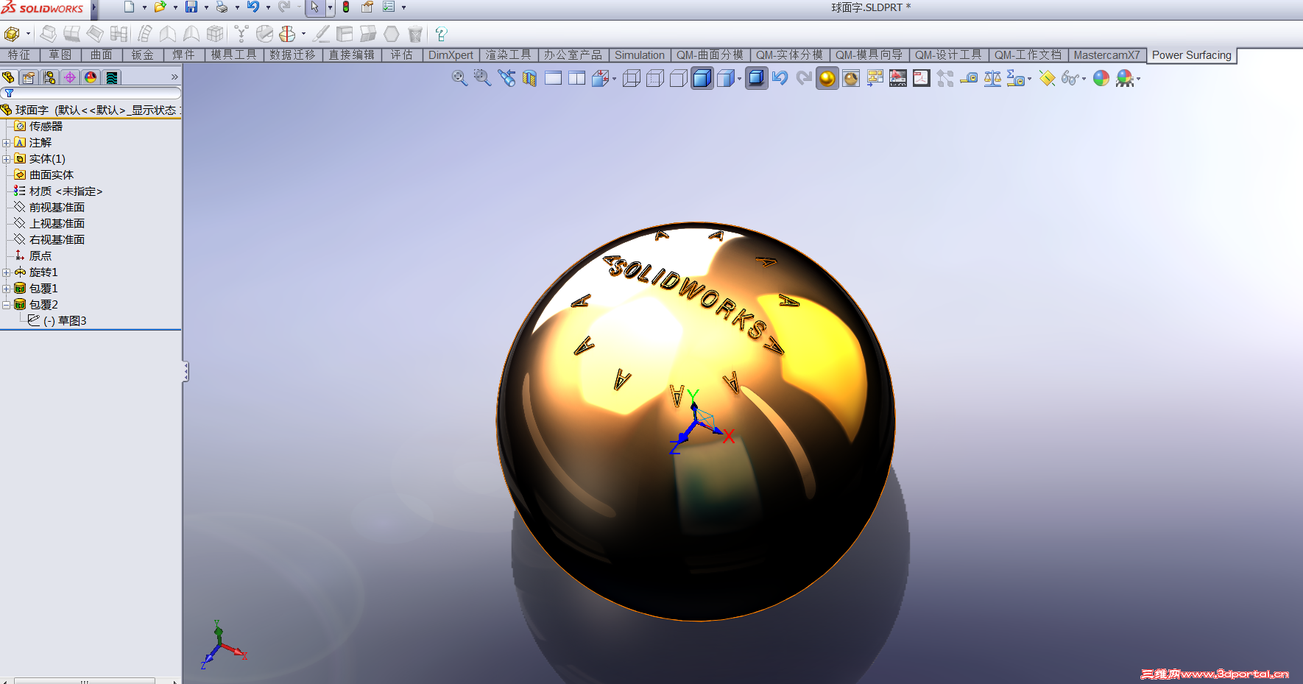Click the FeatureManager design tree tab icon

(x=8, y=77)
